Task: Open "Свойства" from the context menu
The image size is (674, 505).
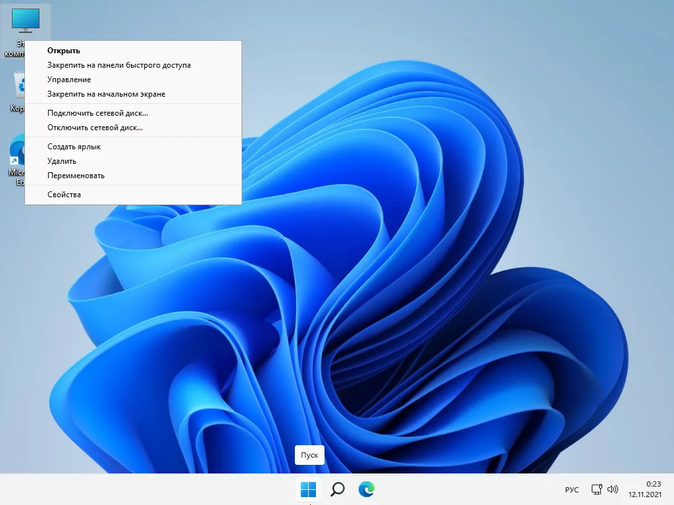Action: [64, 195]
